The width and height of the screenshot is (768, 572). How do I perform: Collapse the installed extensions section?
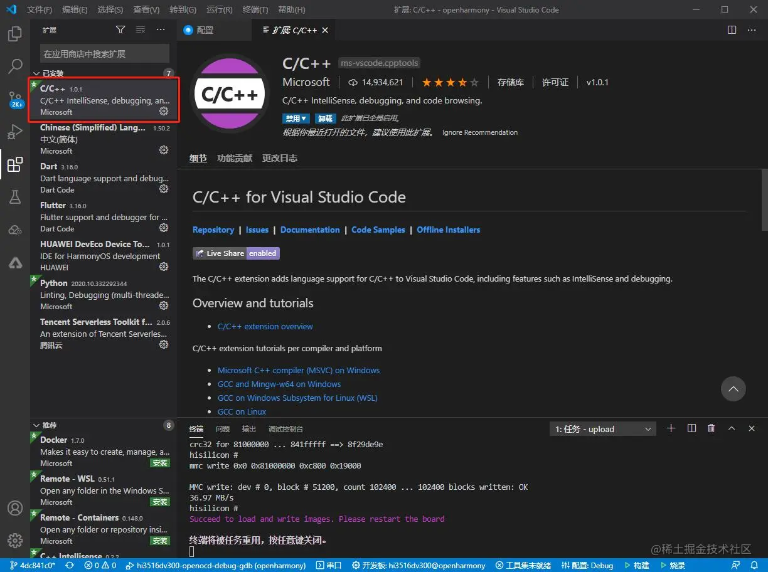(x=36, y=73)
